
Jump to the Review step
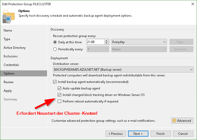click(8, 82)
